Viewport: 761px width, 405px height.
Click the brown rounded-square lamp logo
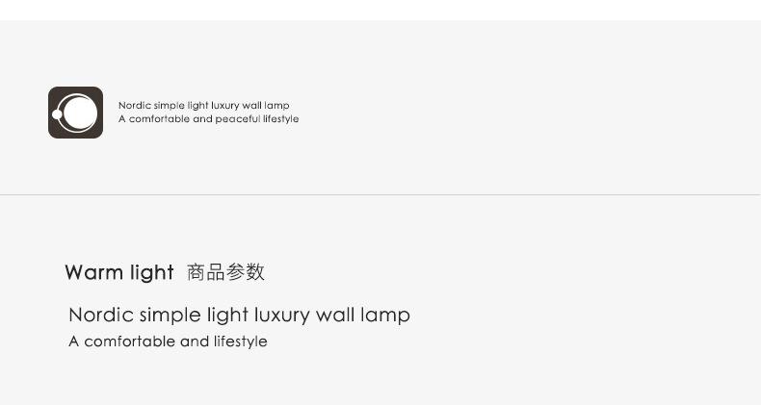pyautogui.click(x=75, y=113)
